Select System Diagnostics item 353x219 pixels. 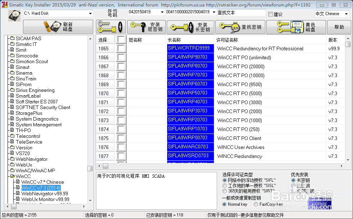point(37,119)
